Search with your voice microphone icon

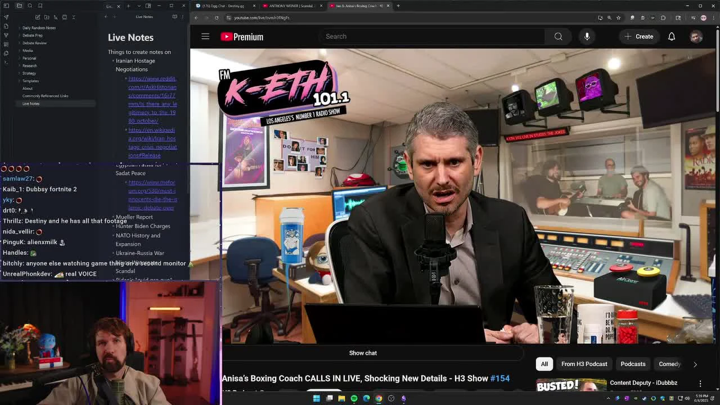pyautogui.click(x=587, y=37)
